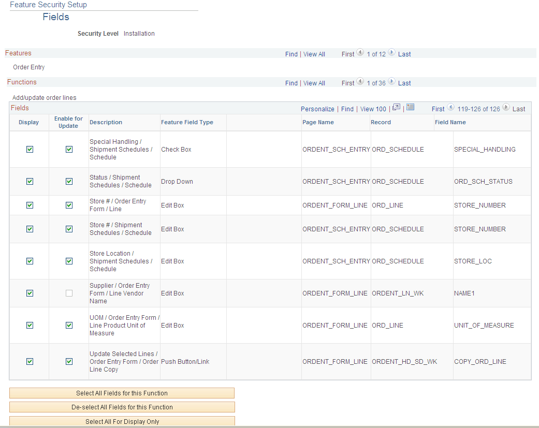Toggle Display for NAME1 supplier row
The width and height of the screenshot is (539, 428).
[x=30, y=293]
